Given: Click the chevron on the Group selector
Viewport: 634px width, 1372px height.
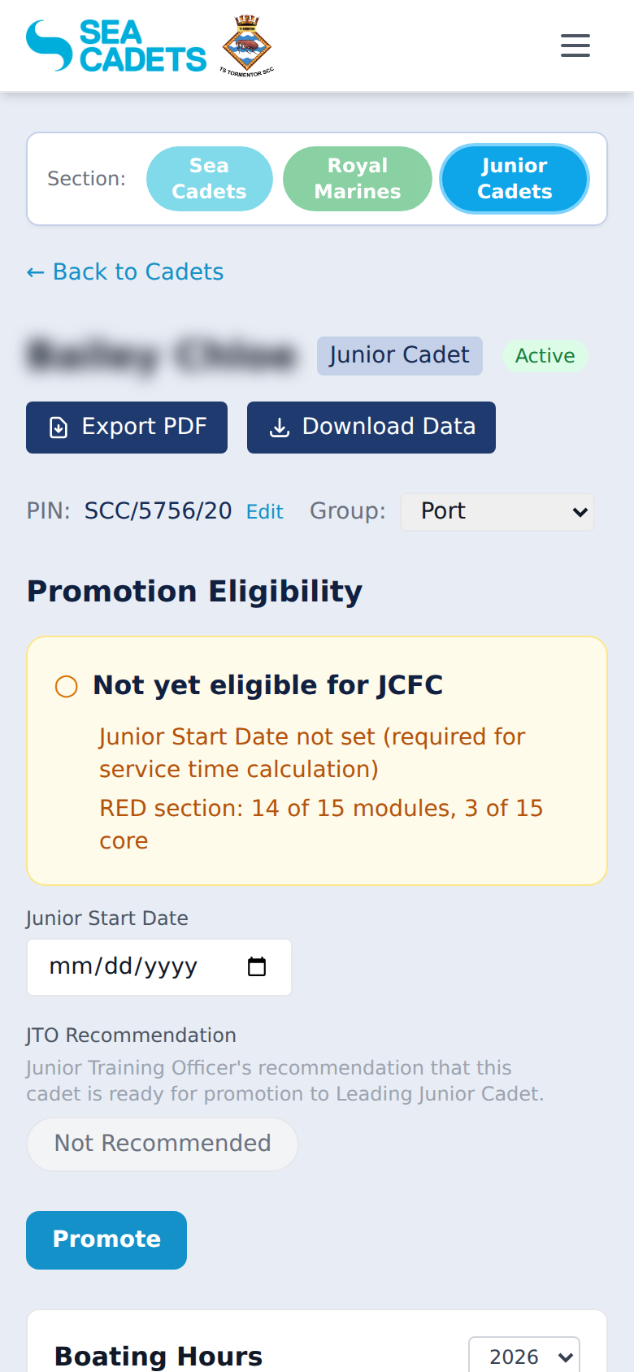Looking at the screenshot, I should tap(580, 512).
